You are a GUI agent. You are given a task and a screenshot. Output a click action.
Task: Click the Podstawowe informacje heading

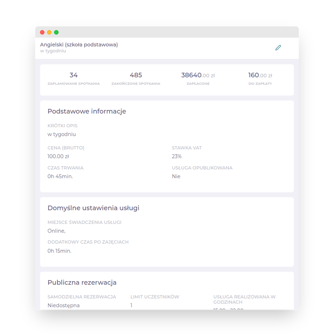[87, 111]
